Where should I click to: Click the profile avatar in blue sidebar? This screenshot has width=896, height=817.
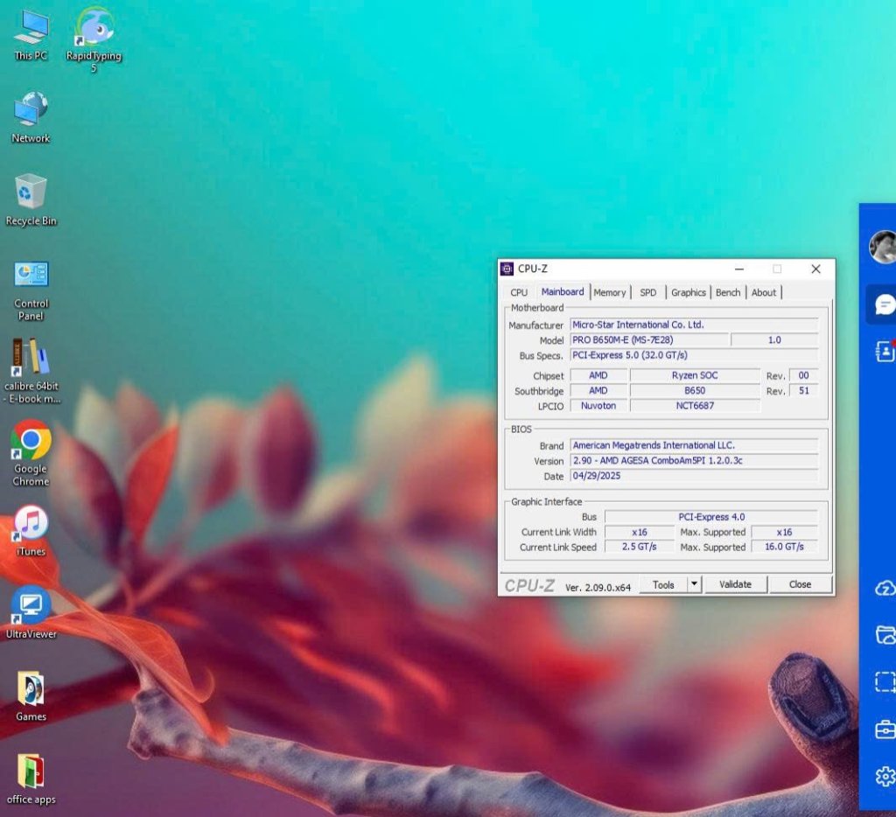coord(882,247)
